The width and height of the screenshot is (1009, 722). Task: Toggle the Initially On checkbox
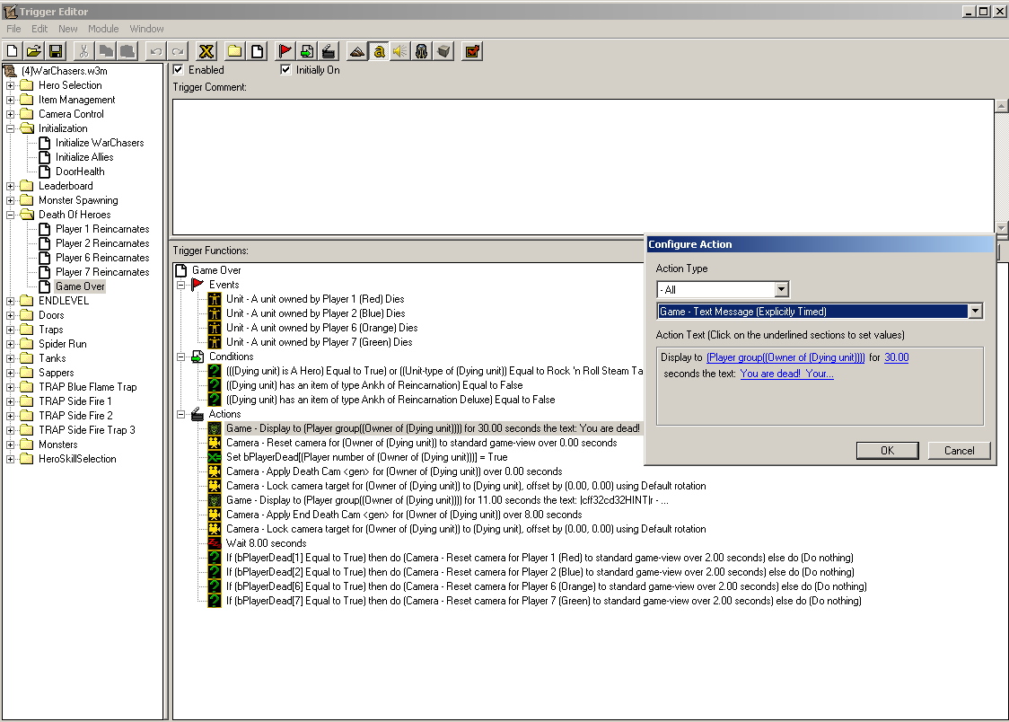(x=285, y=69)
